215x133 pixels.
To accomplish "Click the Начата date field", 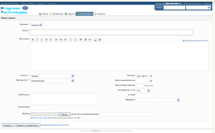I will click(142, 76).
